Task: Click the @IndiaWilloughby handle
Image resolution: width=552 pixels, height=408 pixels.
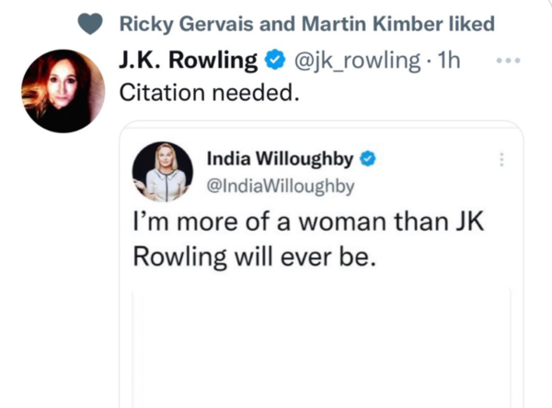Action: 281,186
